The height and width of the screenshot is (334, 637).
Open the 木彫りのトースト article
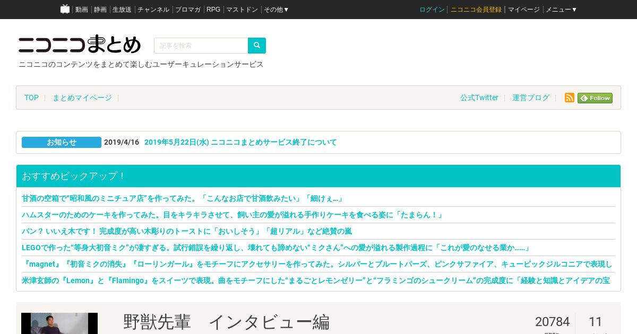coord(187,231)
